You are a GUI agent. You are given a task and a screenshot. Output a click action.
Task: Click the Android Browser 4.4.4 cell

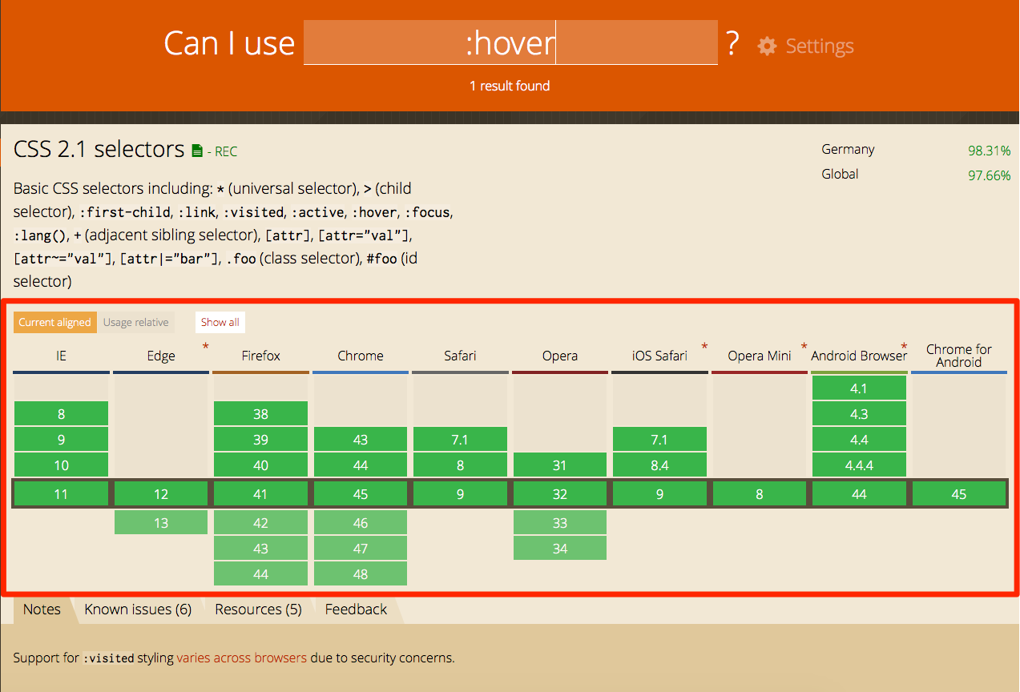tap(859, 465)
